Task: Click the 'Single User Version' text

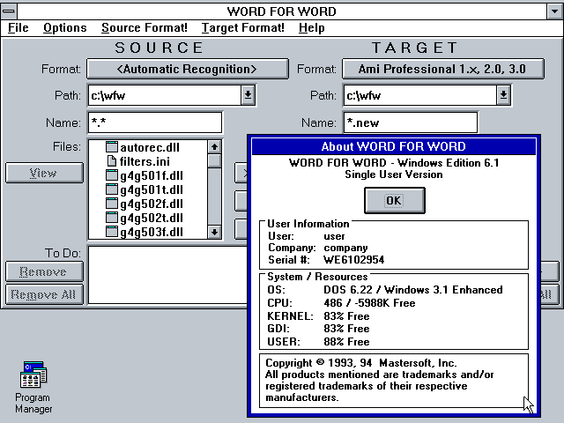Action: [x=394, y=174]
